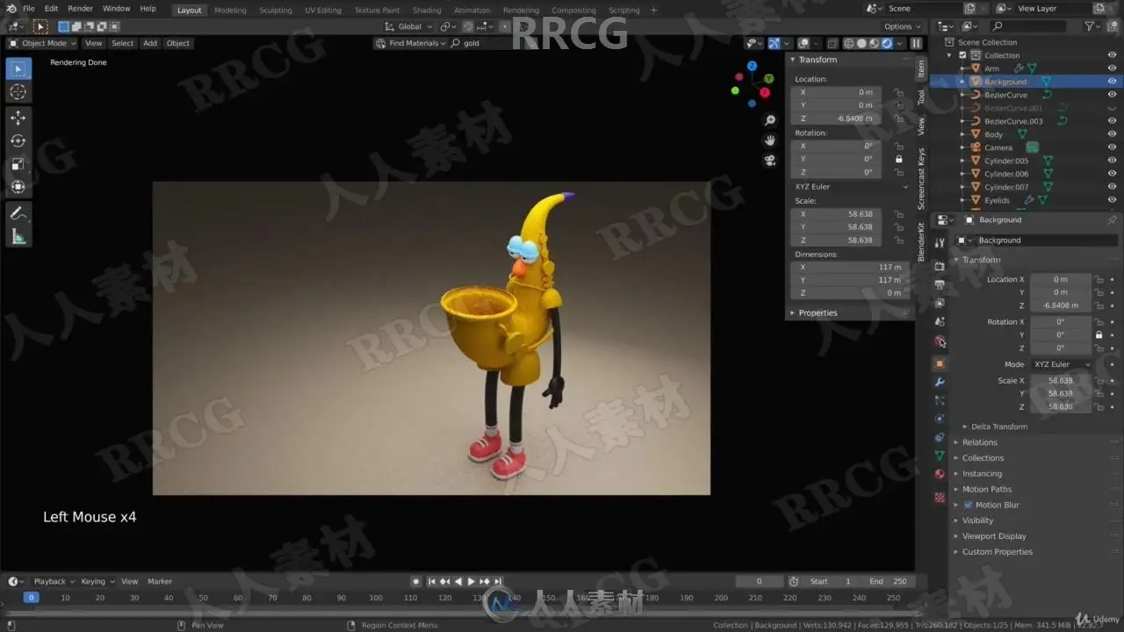Open the viewport Add menu
1124x632 pixels.
point(150,43)
